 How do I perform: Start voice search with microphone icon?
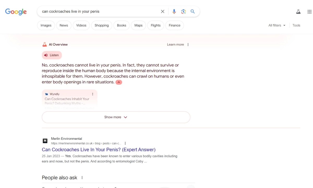[x=174, y=11]
